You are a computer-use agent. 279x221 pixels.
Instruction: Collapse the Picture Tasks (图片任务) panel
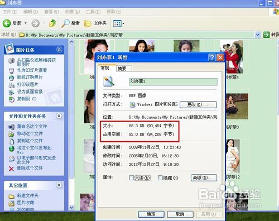tap(59, 50)
